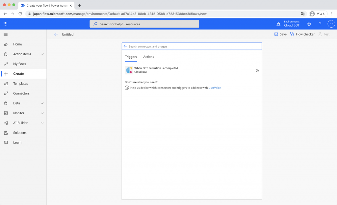Viewport: 337px width, 205px height.
Task: Open a new browser tab
Action: (x=80, y=6)
